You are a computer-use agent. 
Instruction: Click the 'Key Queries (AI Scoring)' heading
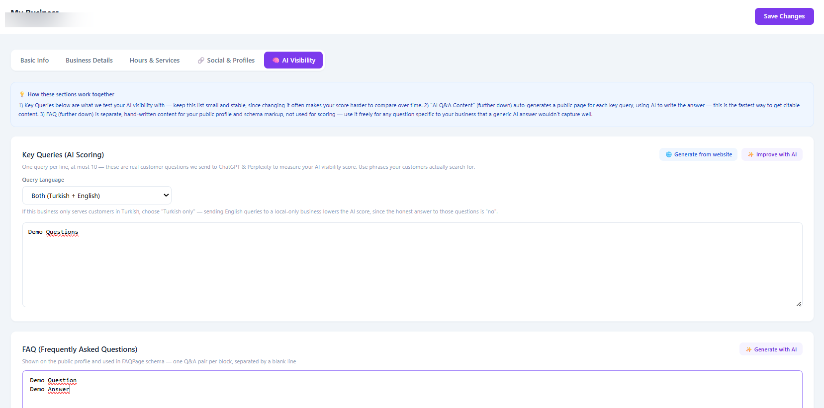click(x=63, y=155)
